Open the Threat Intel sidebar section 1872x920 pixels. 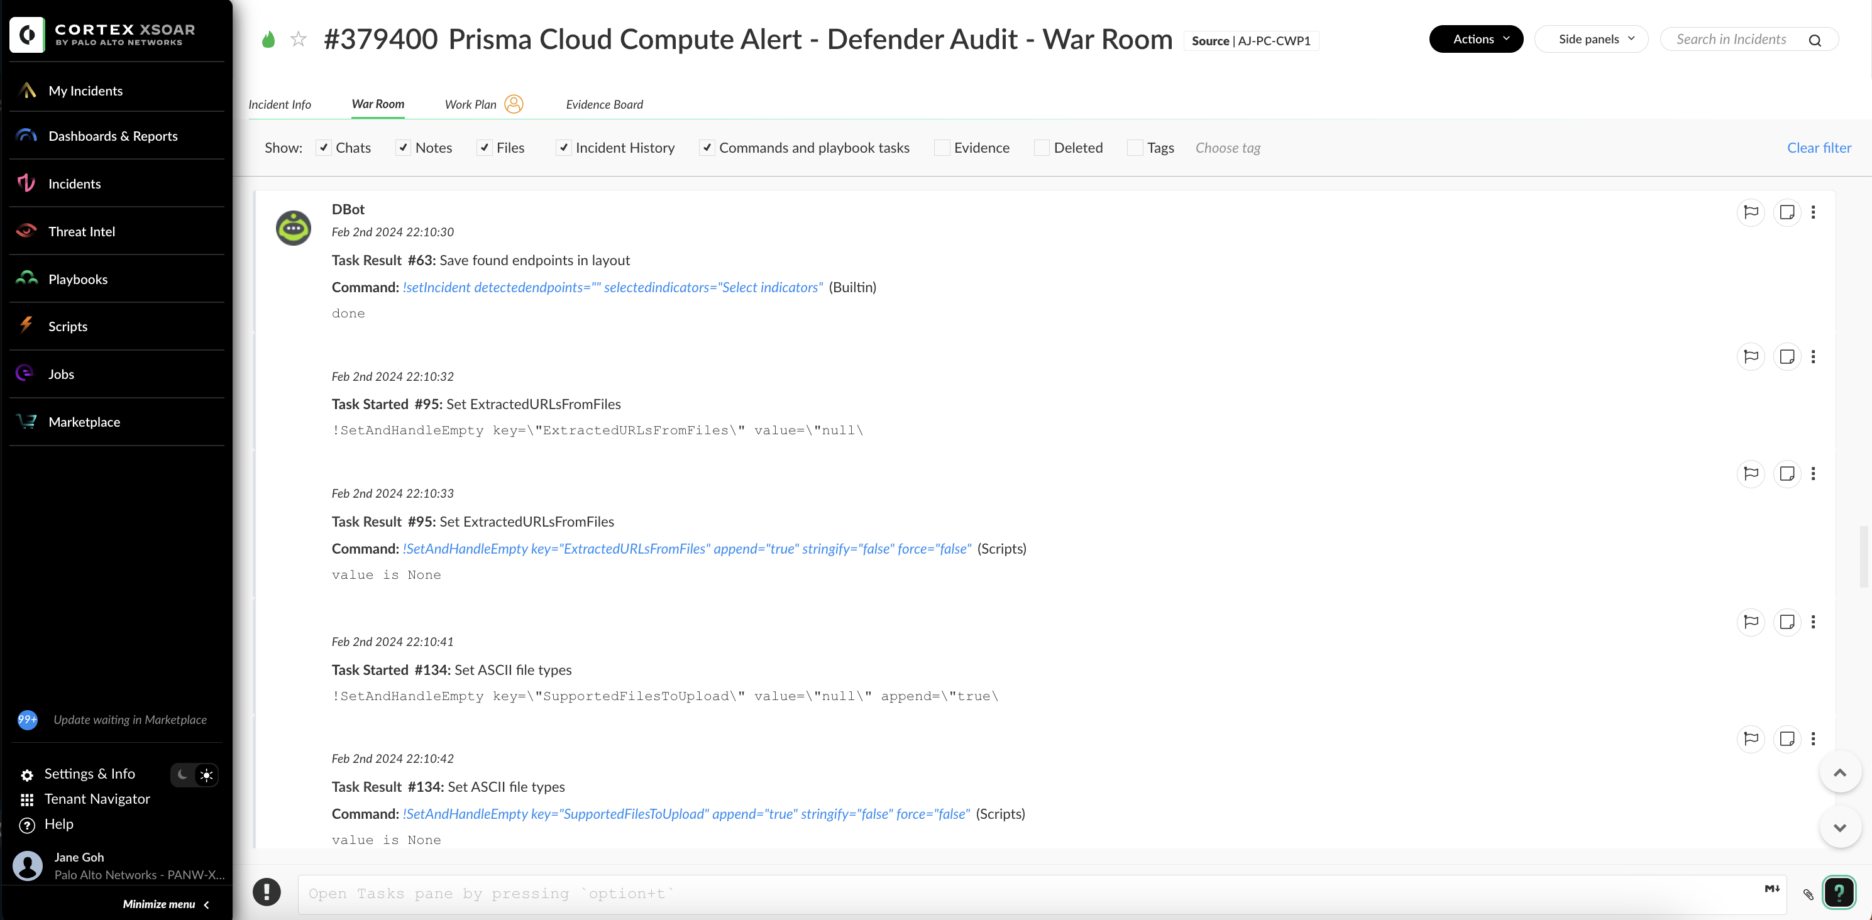point(81,231)
